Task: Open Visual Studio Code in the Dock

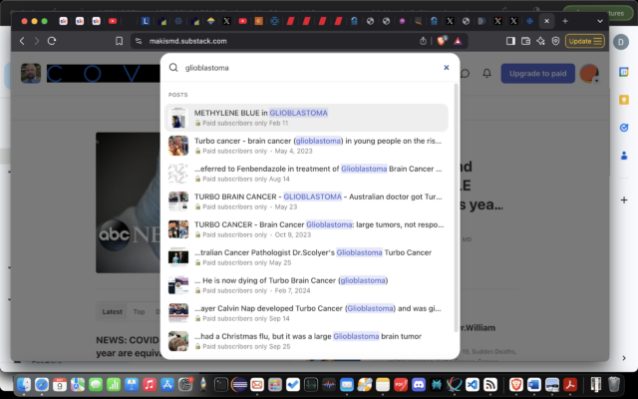Action: pyautogui.click(x=472, y=384)
